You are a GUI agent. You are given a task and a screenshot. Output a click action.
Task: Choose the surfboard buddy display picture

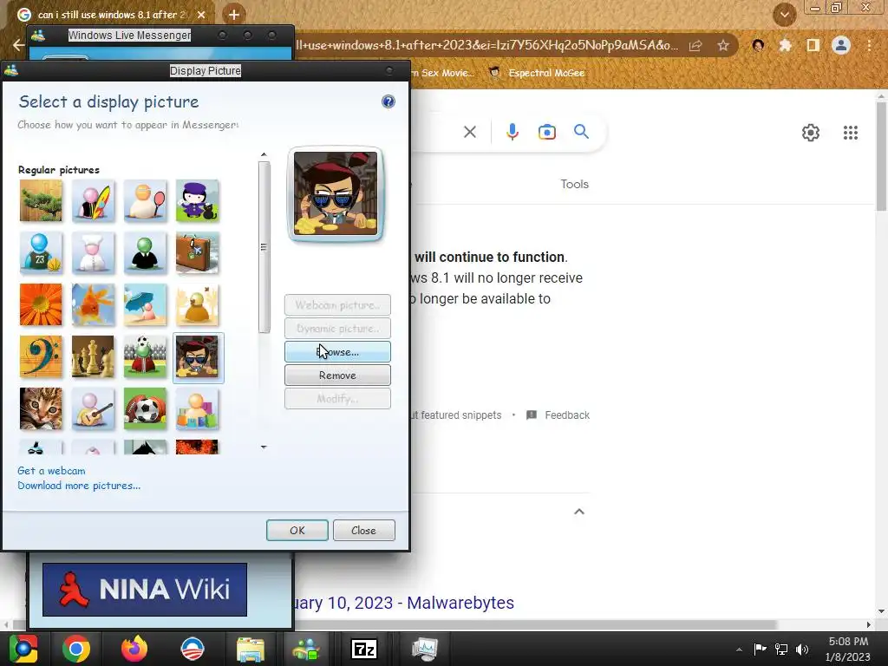(94, 200)
